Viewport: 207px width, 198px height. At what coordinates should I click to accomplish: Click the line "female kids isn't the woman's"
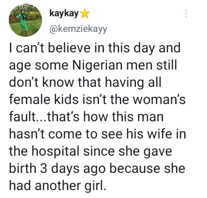point(97,100)
